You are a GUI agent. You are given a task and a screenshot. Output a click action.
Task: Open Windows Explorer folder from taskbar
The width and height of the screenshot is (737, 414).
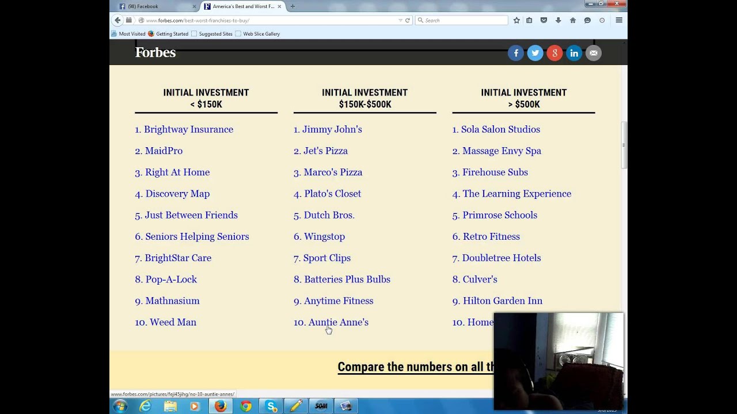coord(170,406)
